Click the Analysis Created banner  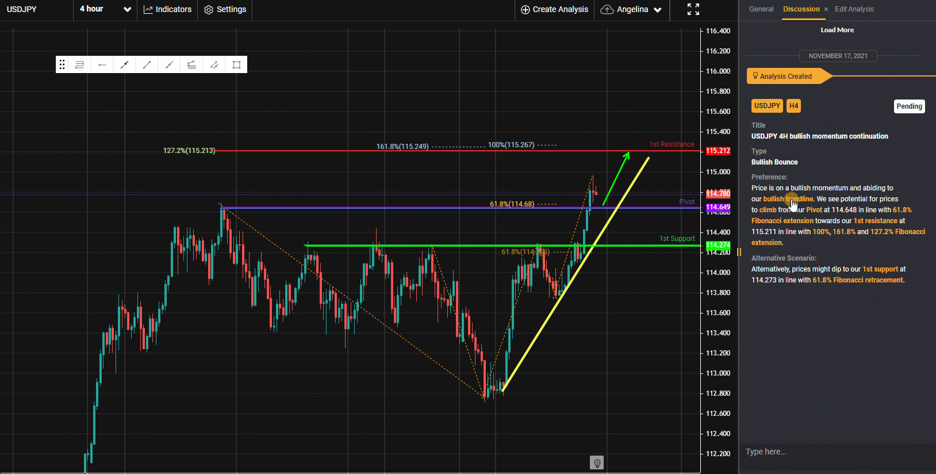pos(789,76)
